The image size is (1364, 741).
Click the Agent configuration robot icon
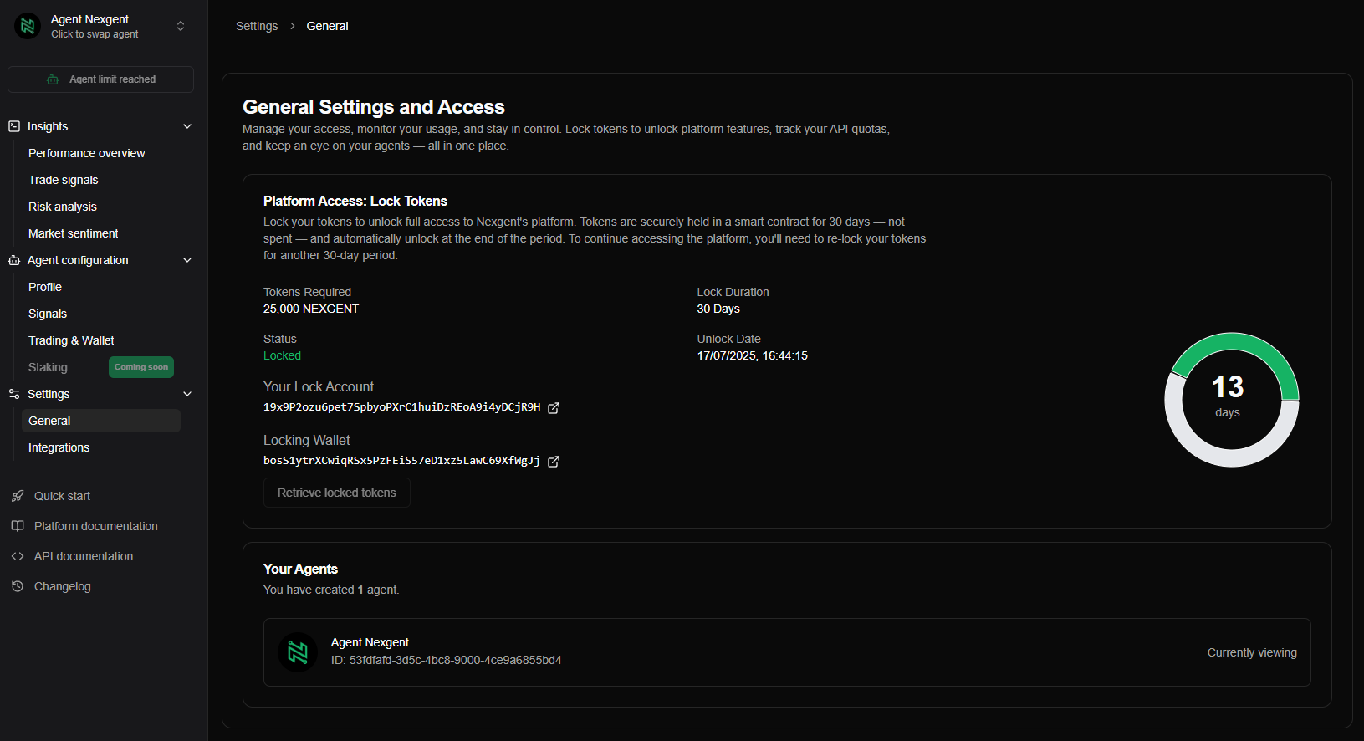pos(14,260)
